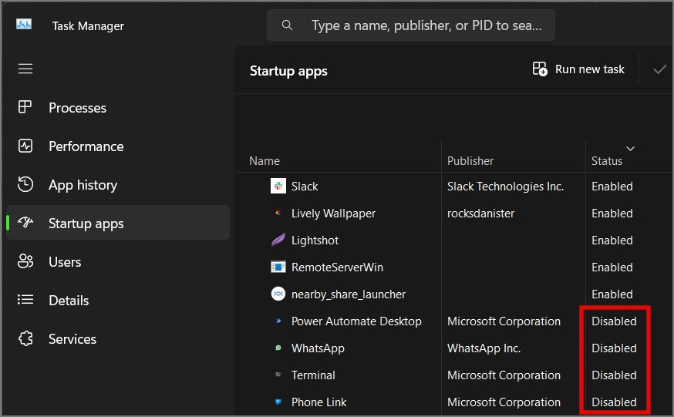
Task: Click publisher WhatsApp Inc.
Action: pos(484,348)
